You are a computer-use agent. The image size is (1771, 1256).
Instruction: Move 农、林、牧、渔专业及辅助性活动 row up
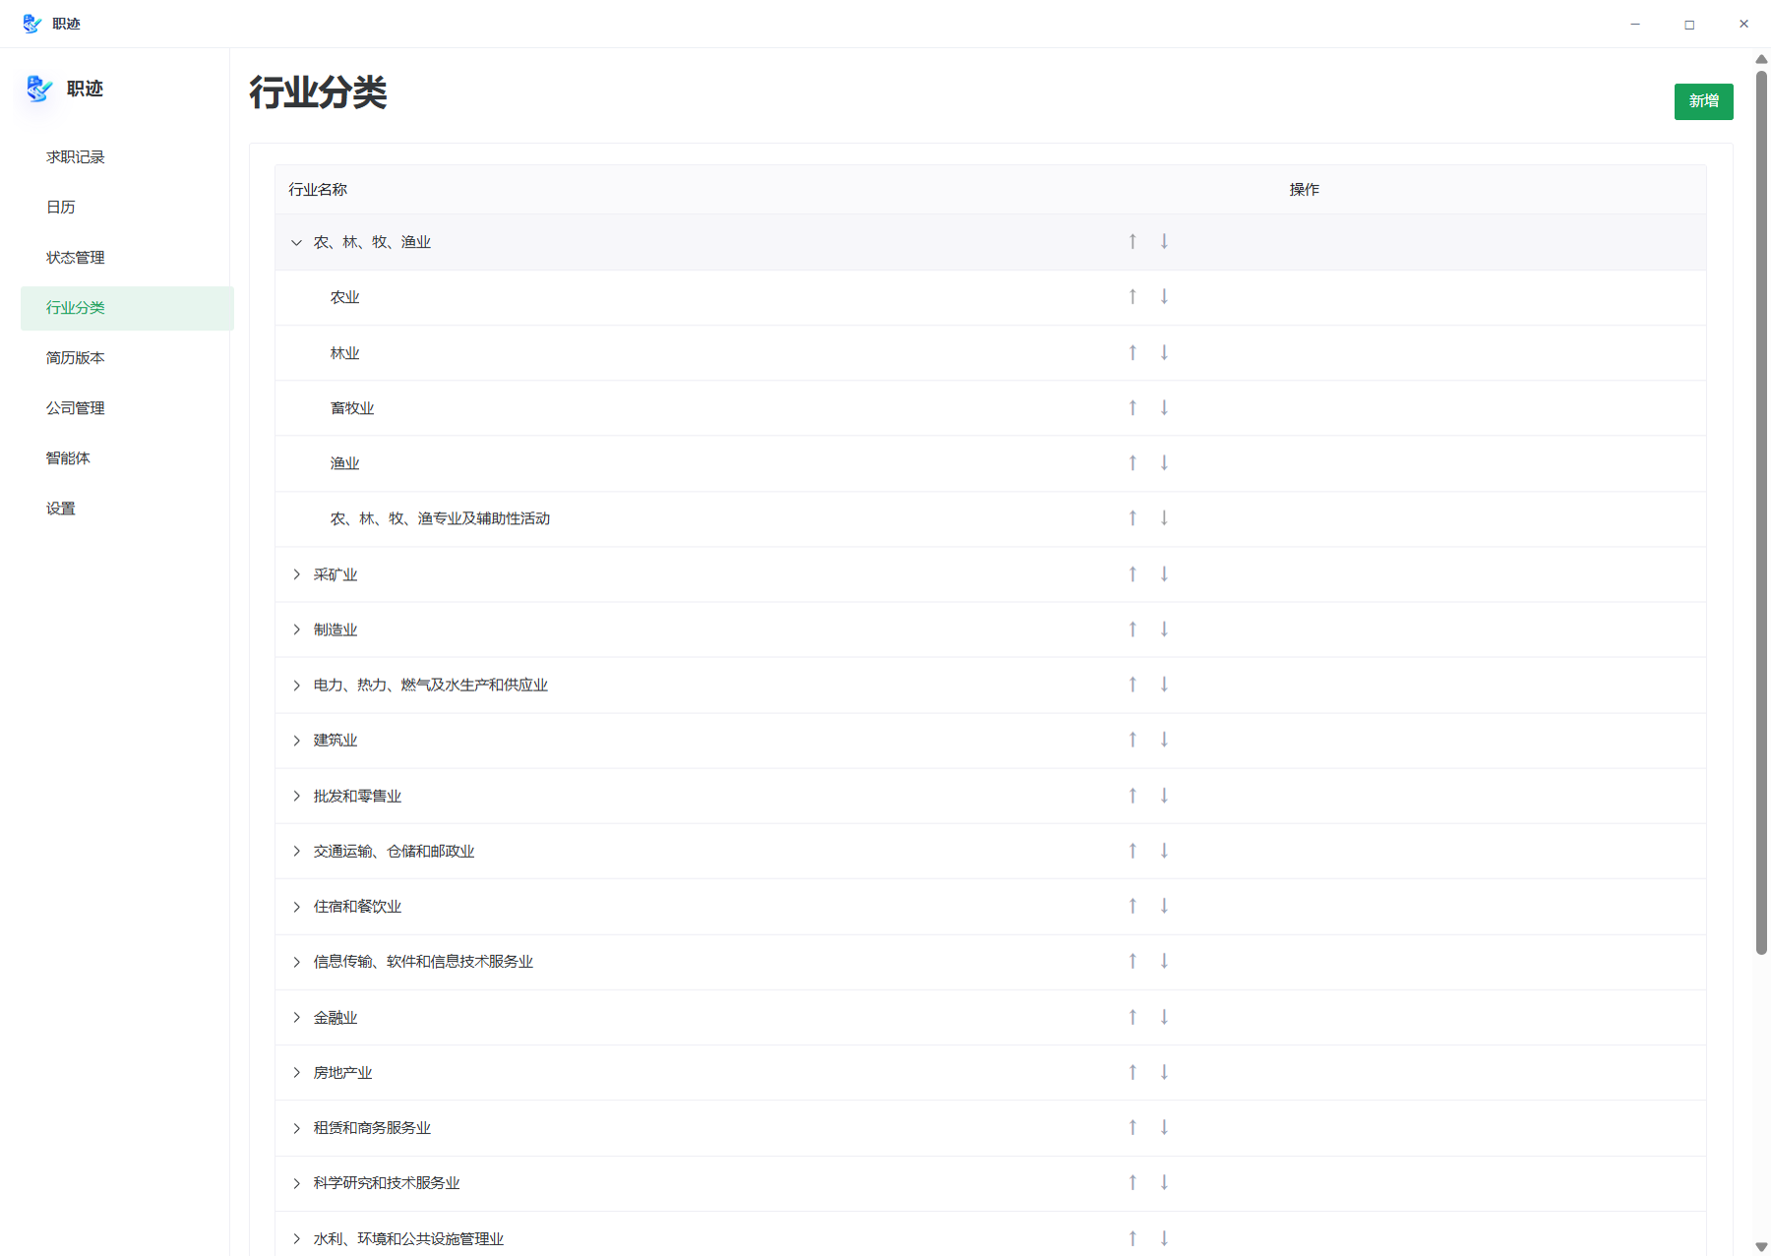(1132, 518)
